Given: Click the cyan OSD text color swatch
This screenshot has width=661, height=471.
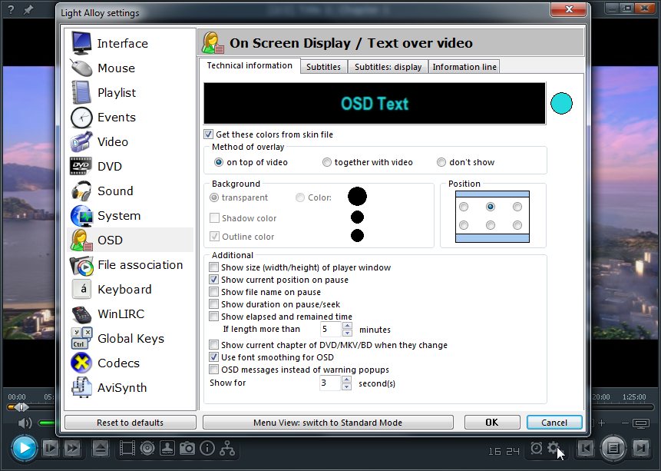Looking at the screenshot, I should click(561, 104).
